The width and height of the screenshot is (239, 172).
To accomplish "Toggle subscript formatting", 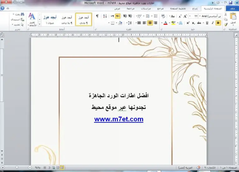I will coord(193,23).
